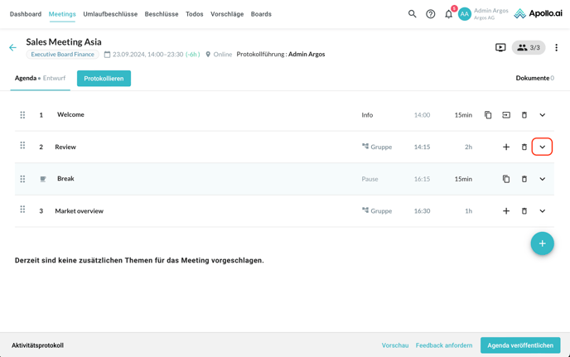This screenshot has height=357, width=570.
Task: Expand the Welcome agenda item
Action: (x=543, y=115)
